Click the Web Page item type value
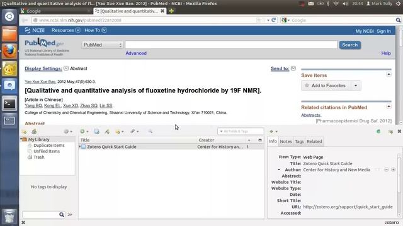The image size is (403, 226). click(313, 157)
